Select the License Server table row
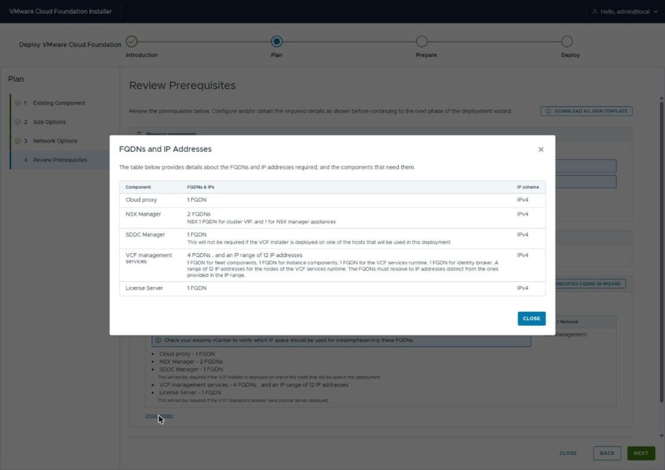 coord(332,288)
